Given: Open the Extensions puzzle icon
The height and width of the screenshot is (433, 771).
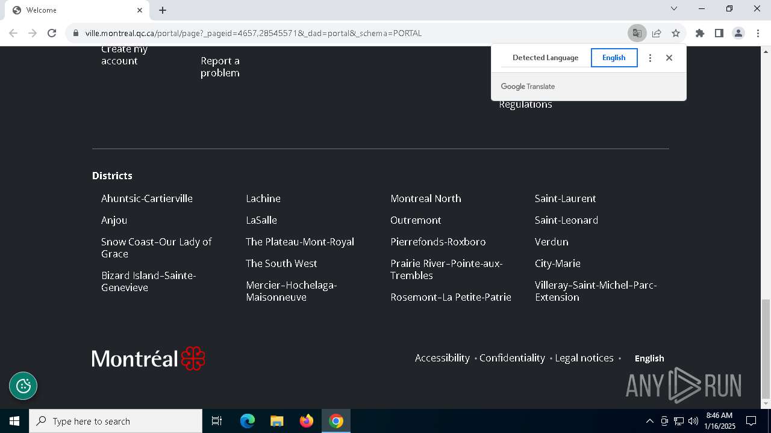Looking at the screenshot, I should (700, 33).
